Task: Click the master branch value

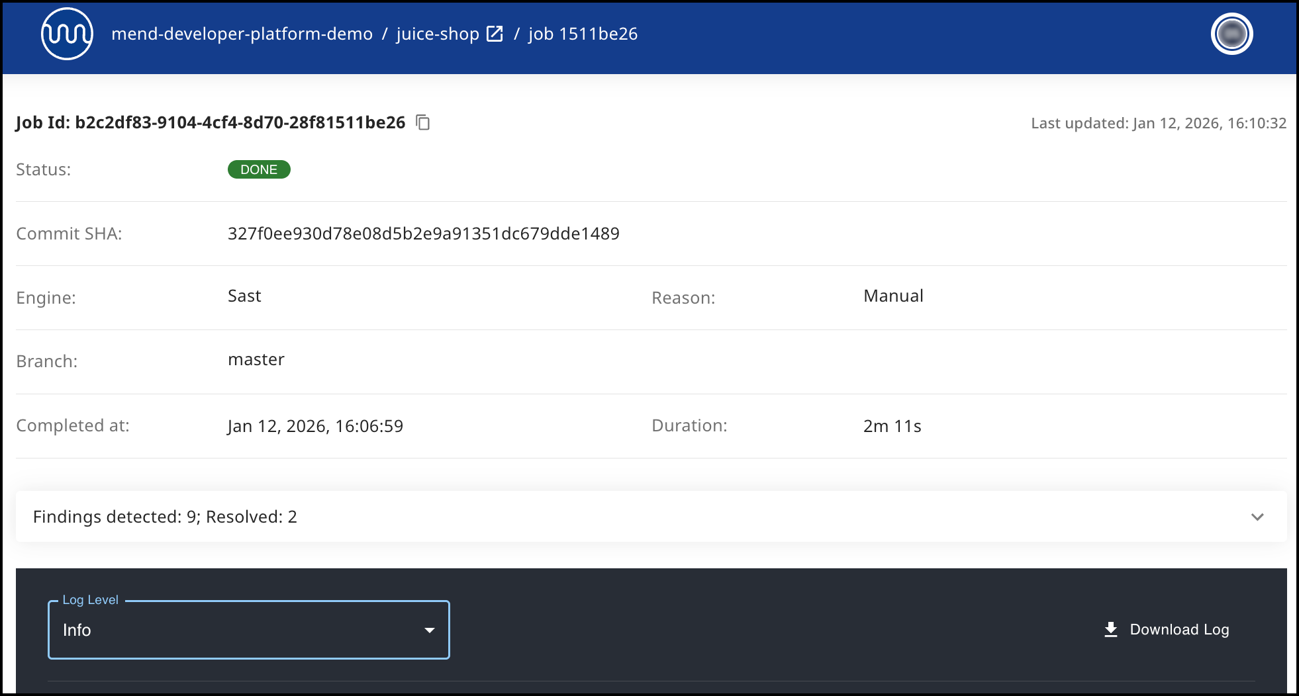Action: (x=256, y=359)
